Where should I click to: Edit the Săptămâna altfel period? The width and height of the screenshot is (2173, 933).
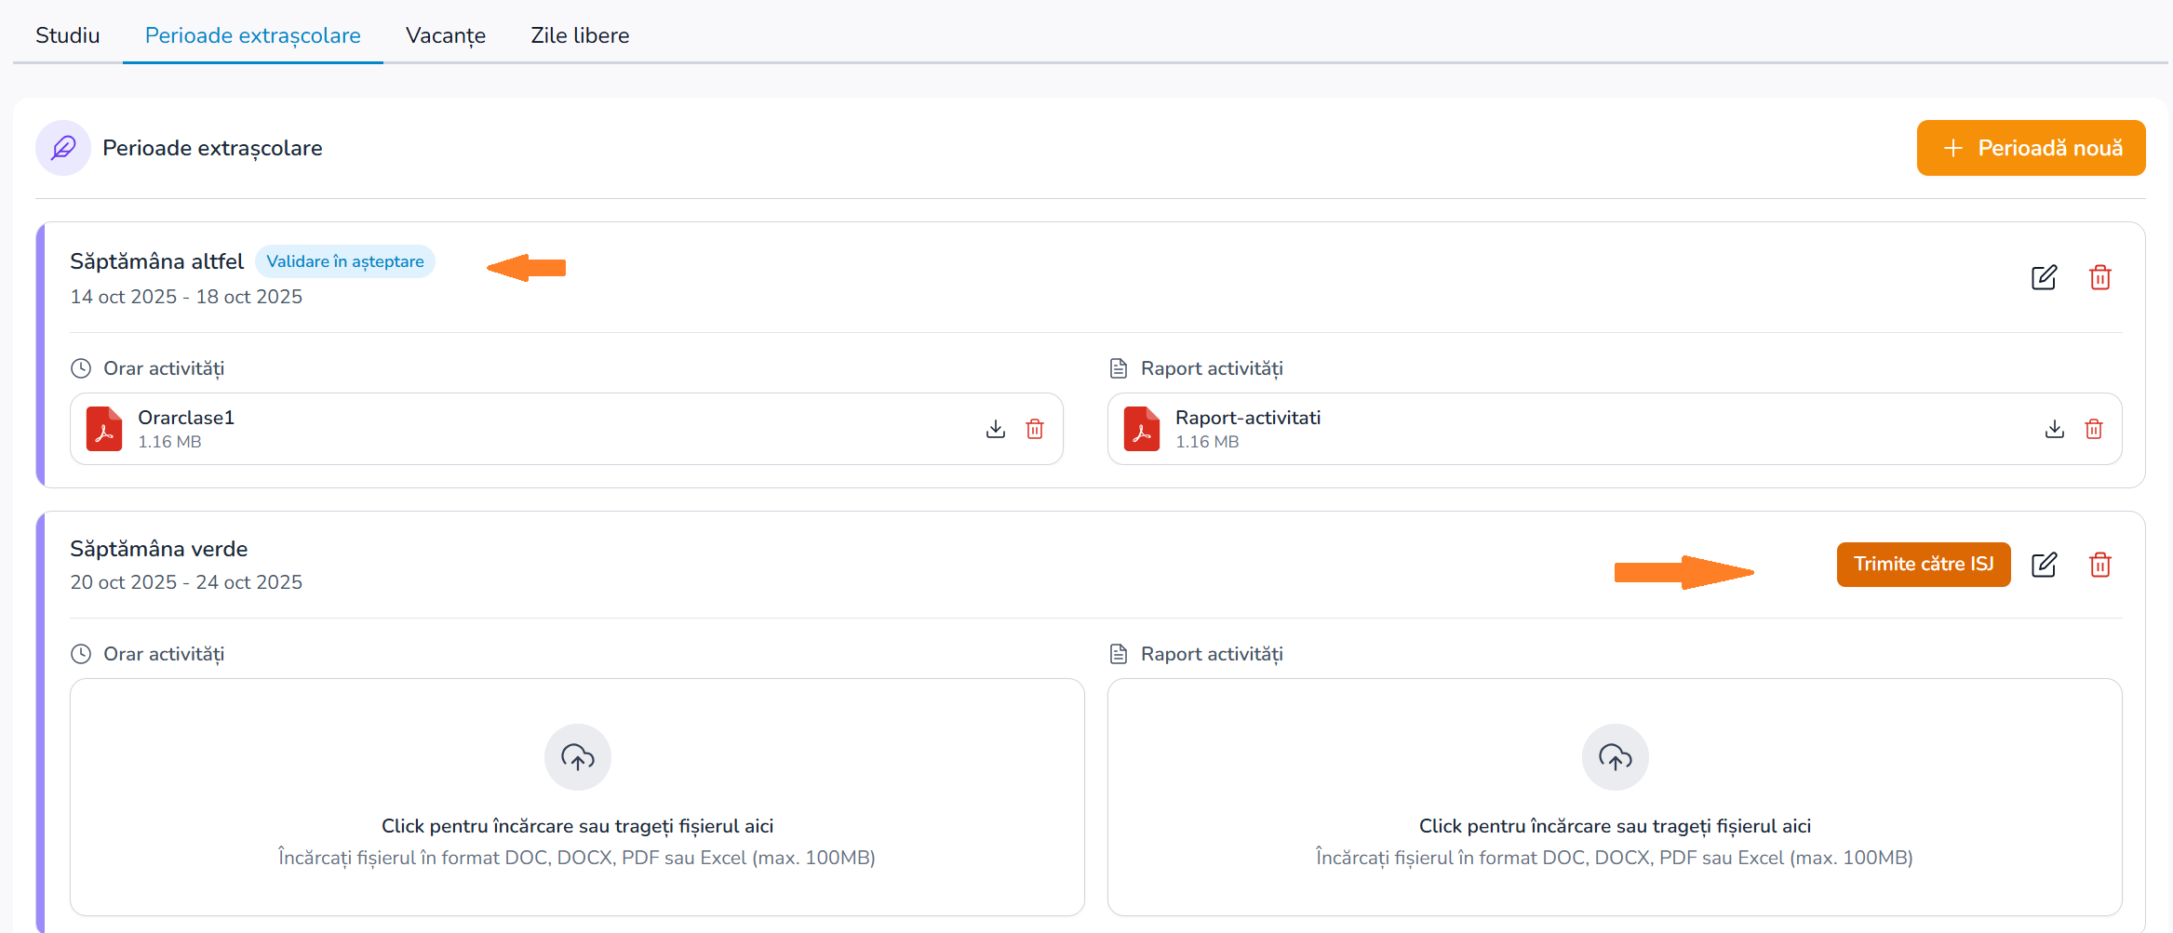click(x=2044, y=277)
